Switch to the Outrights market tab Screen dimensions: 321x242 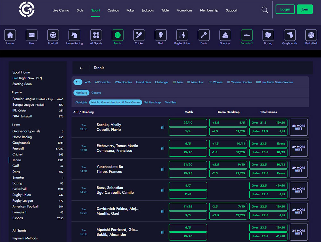81,102
